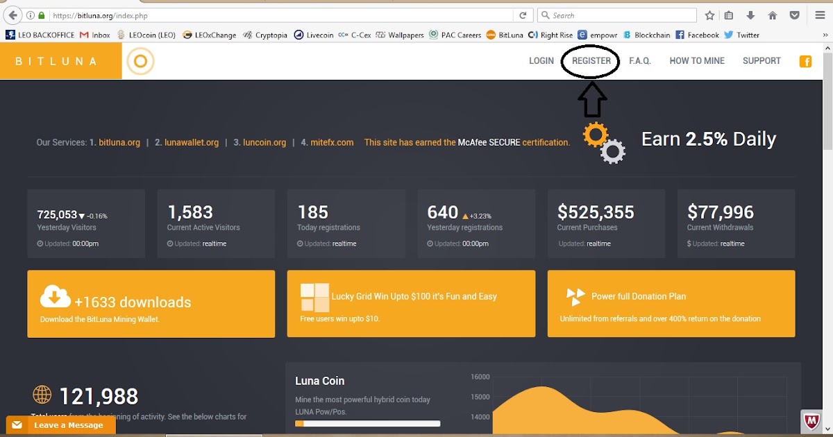Open the Pocket icon in toolbar

coord(794,15)
